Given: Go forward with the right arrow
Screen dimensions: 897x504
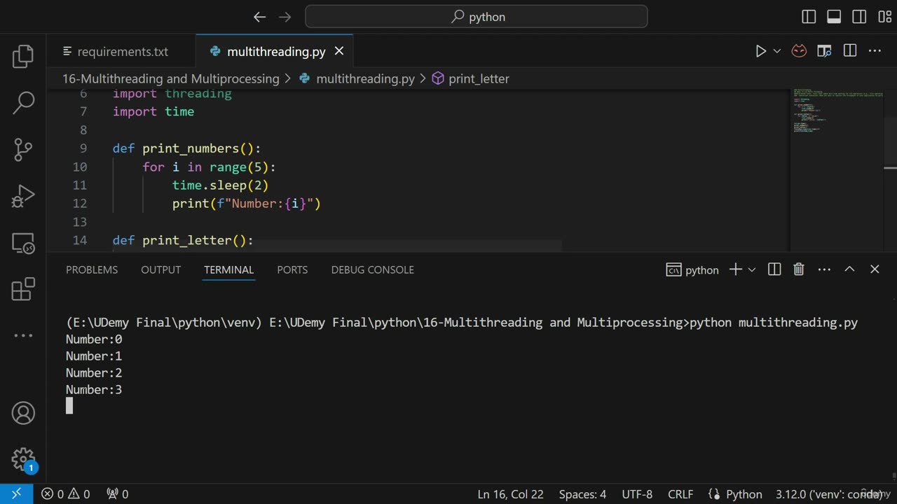Looking at the screenshot, I should (285, 17).
